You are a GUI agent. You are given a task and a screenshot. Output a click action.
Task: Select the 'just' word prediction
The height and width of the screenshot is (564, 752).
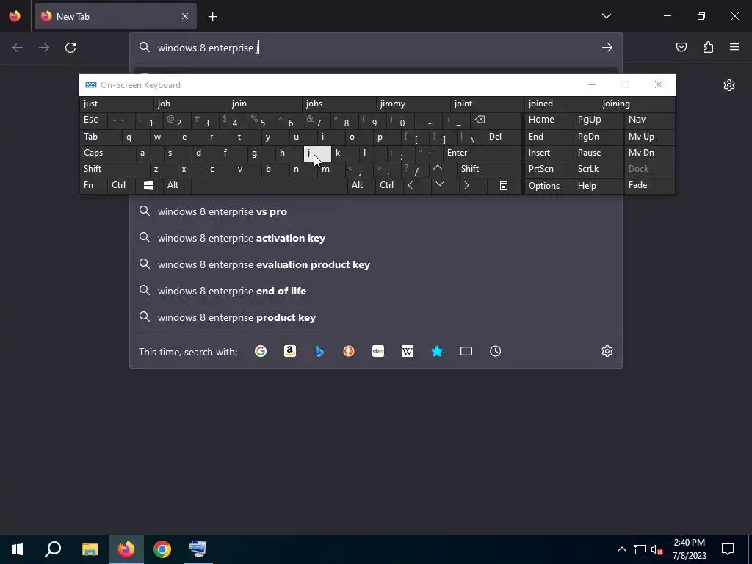coord(117,104)
